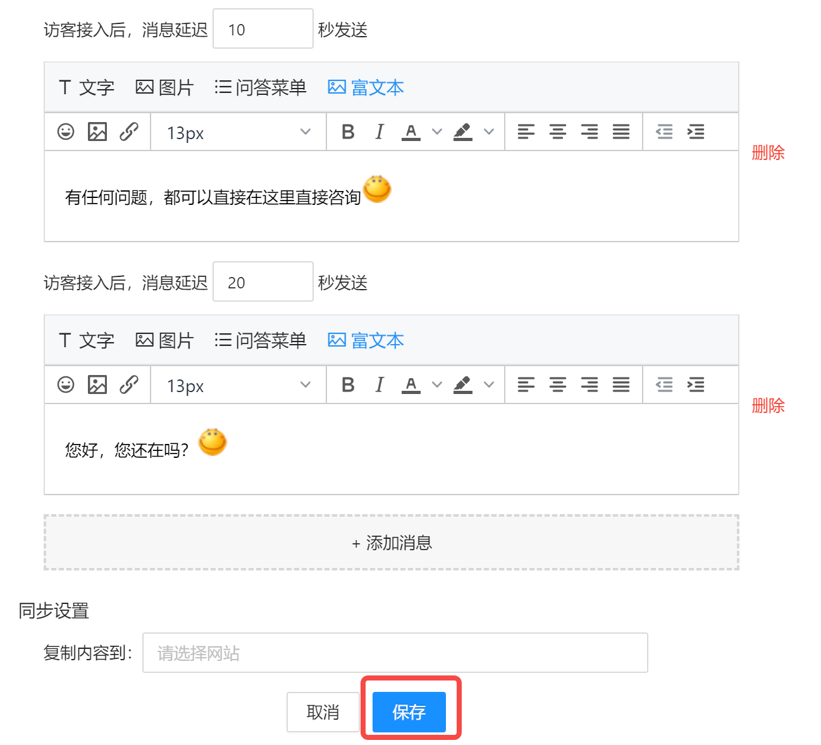The width and height of the screenshot is (821, 745).
Task: Select center alignment in the first toolbar
Action: tap(557, 132)
